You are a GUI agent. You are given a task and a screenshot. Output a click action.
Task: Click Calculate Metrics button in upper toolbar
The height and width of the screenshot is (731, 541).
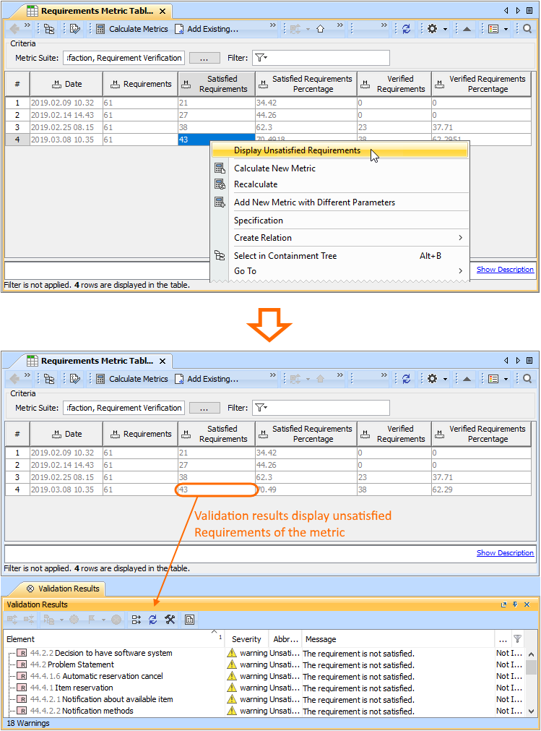(131, 29)
